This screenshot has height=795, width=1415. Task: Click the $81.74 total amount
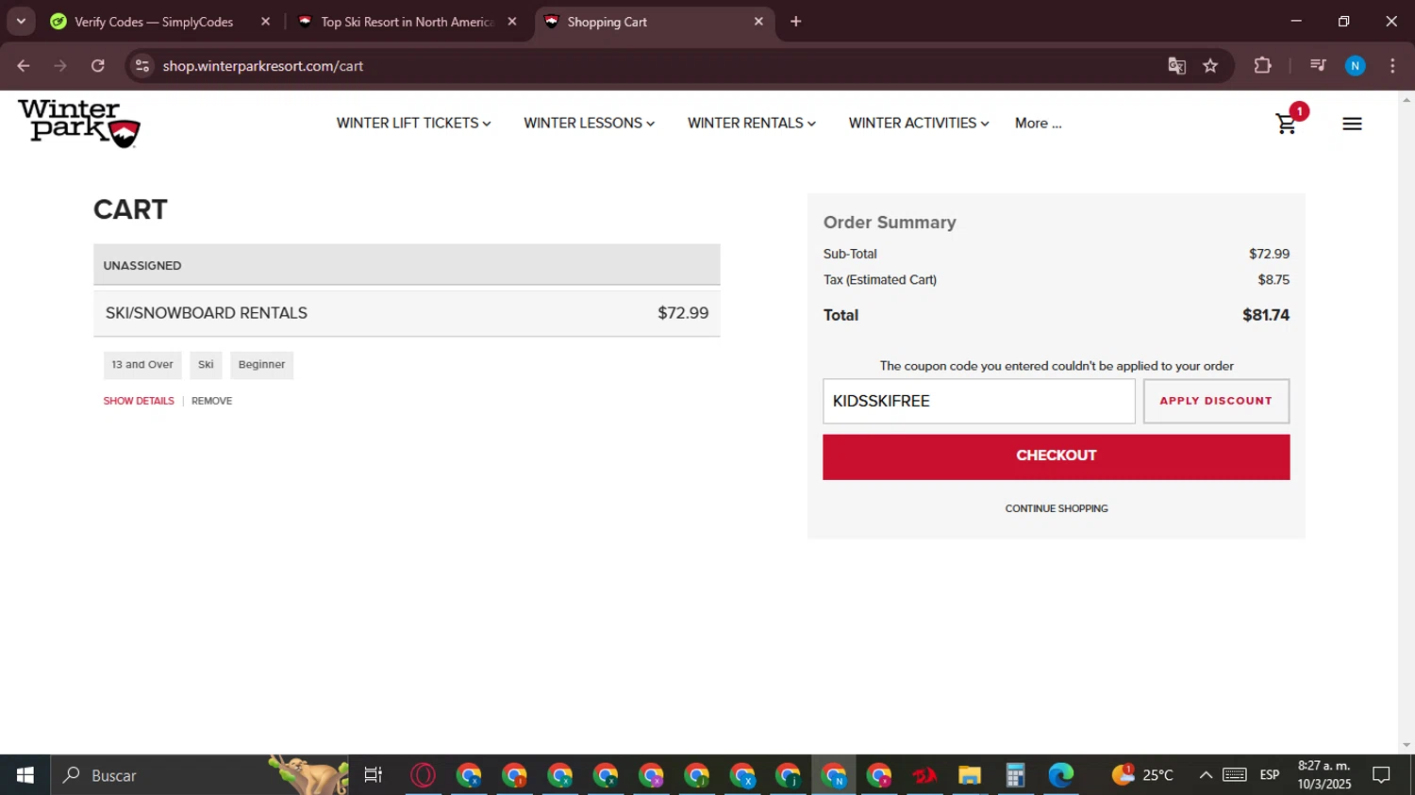click(1265, 315)
